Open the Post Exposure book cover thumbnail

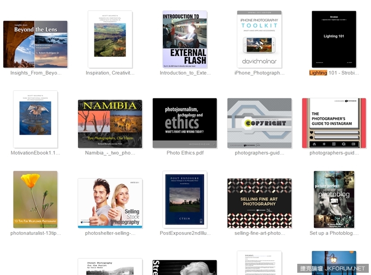tap(185, 199)
